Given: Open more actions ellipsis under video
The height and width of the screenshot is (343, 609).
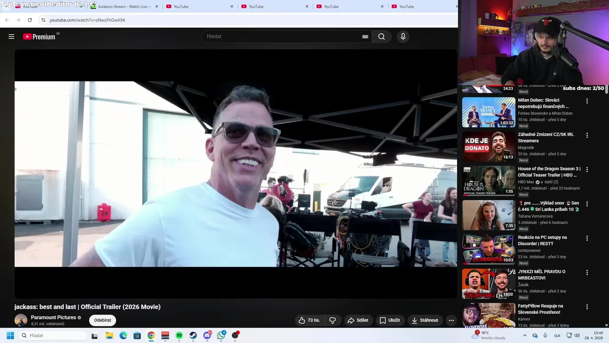Looking at the screenshot, I should click(451, 320).
